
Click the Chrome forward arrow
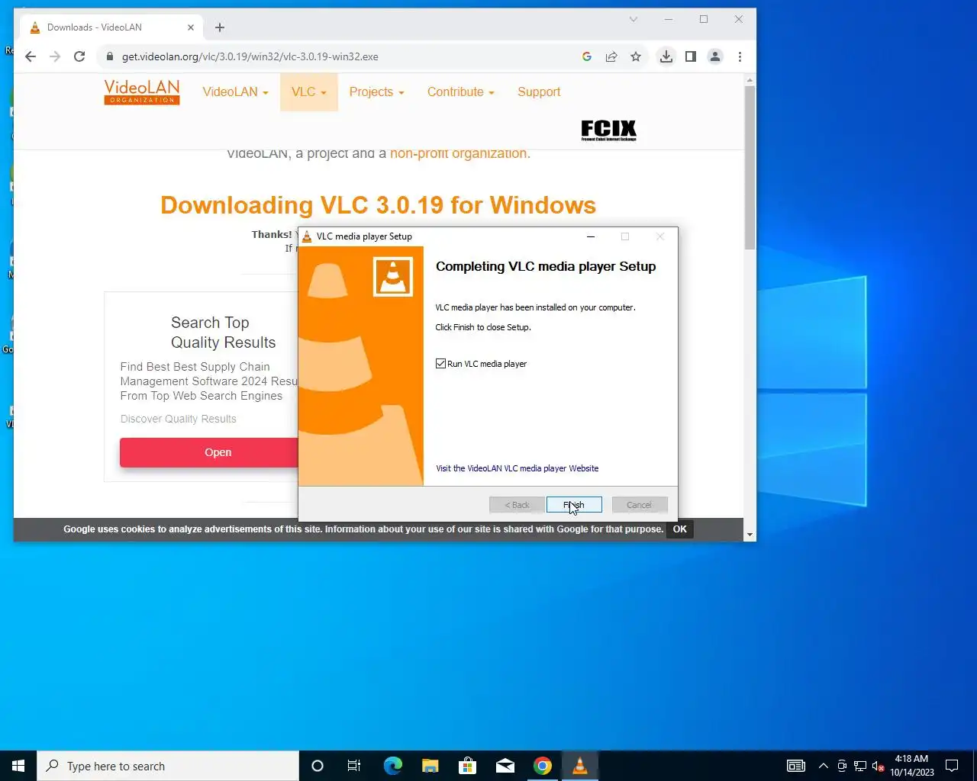(x=55, y=56)
